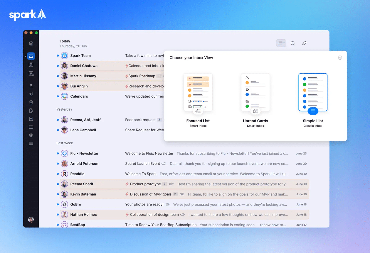Compose a new email with the pencil icon
The height and width of the screenshot is (253, 370).
point(304,43)
